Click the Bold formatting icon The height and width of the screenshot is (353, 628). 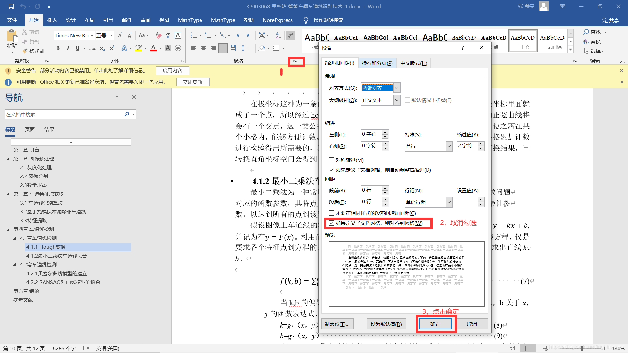pyautogui.click(x=58, y=48)
